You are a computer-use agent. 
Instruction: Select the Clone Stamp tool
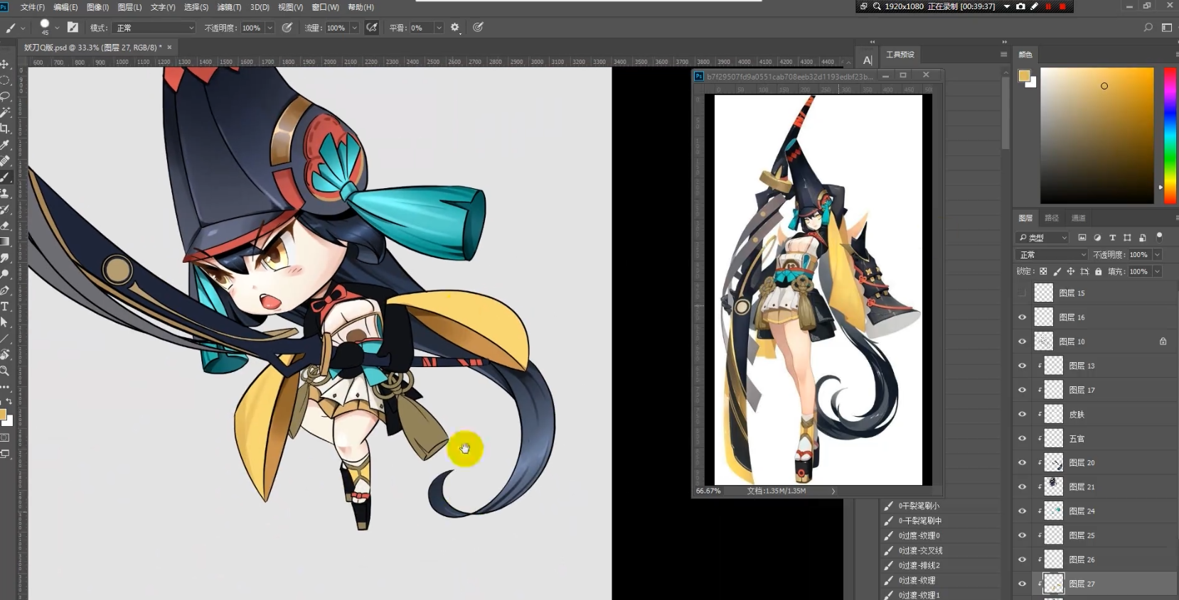point(5,193)
